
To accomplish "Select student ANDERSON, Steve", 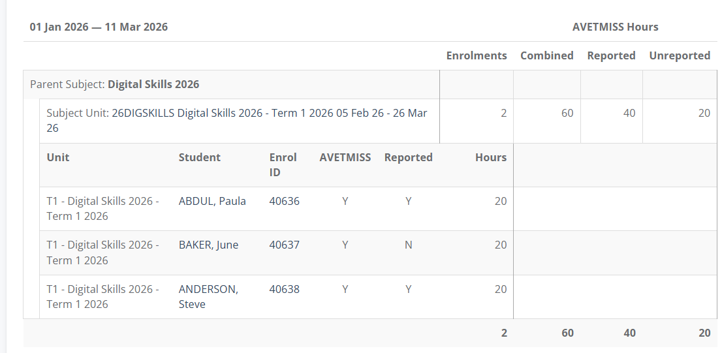I will point(208,296).
